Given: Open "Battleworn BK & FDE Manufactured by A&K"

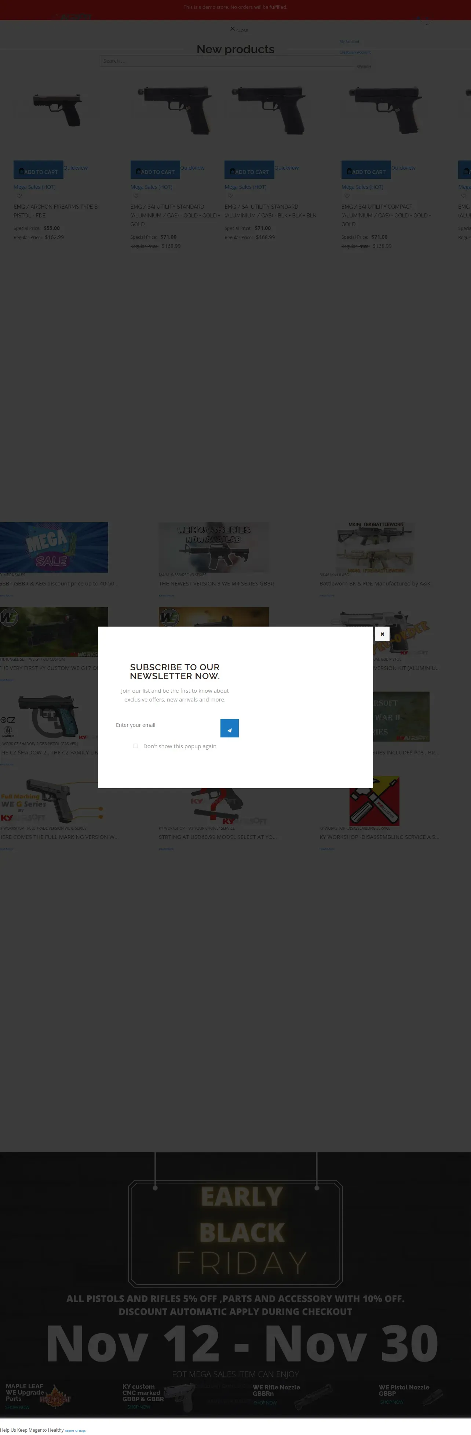Looking at the screenshot, I should (375, 584).
